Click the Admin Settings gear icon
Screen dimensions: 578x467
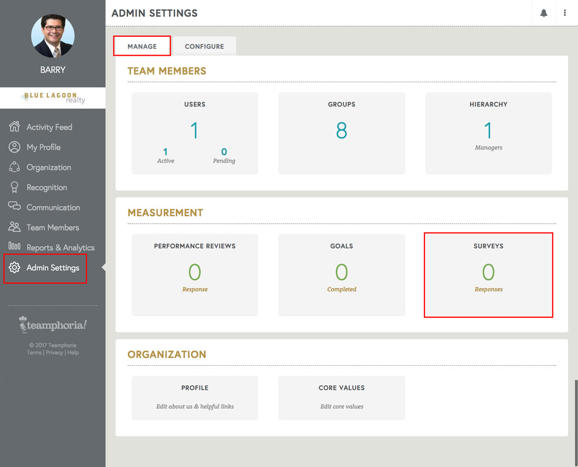pyautogui.click(x=15, y=267)
